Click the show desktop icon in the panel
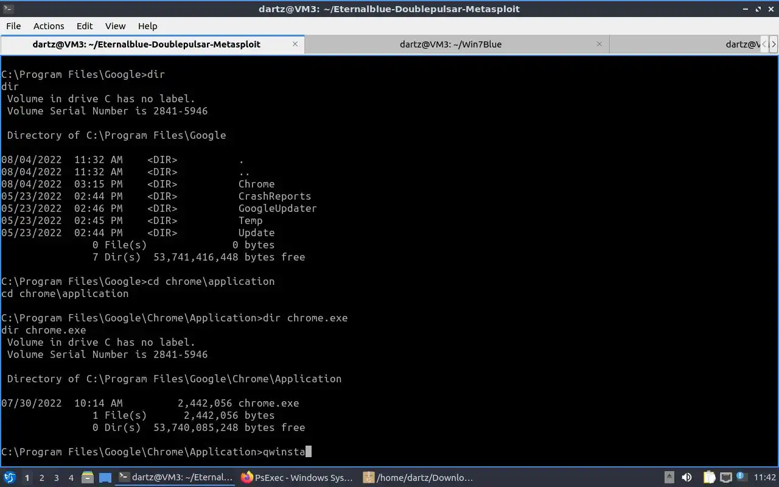This screenshot has width=779, height=487. (105, 478)
